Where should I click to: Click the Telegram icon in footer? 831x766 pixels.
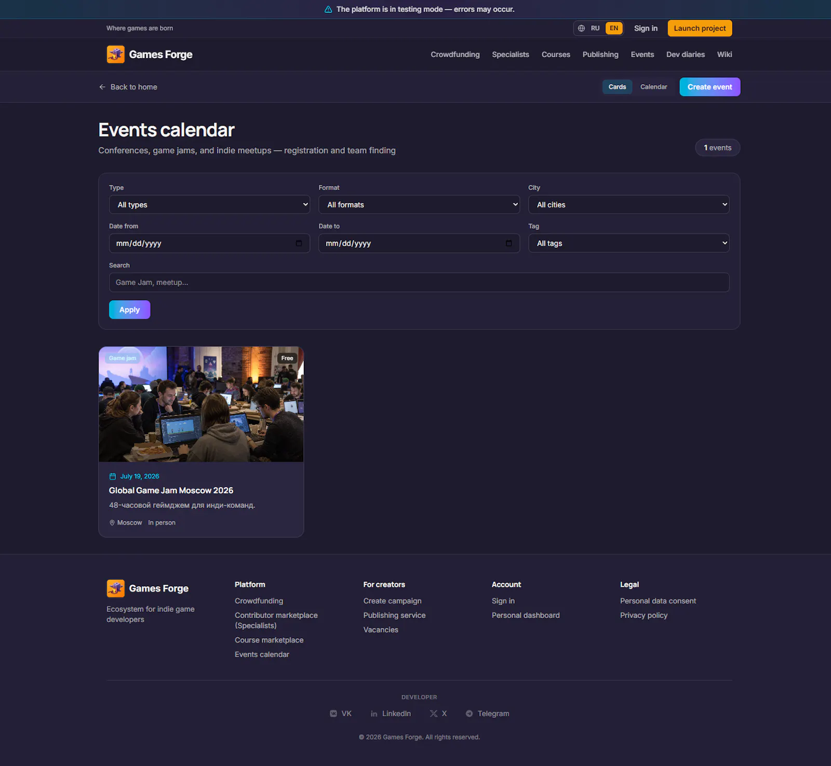click(x=470, y=714)
